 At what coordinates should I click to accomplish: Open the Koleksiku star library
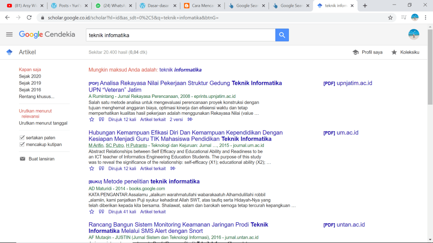pyautogui.click(x=405, y=52)
